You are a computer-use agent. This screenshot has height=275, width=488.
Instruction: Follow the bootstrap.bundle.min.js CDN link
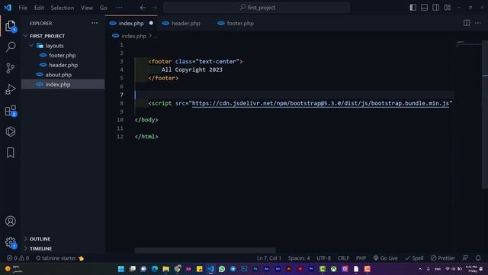pos(320,103)
